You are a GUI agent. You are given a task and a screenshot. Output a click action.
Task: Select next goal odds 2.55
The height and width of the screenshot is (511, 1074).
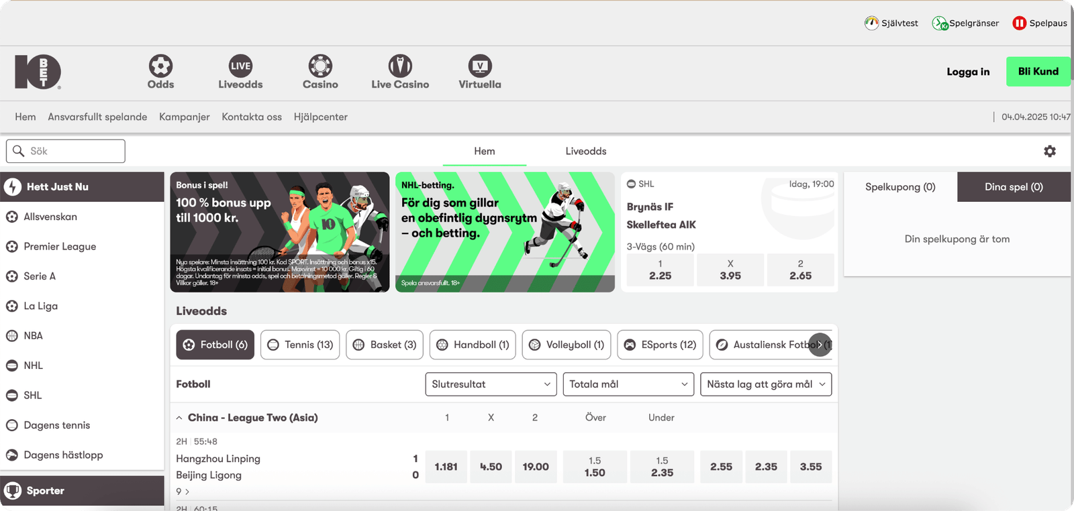(x=722, y=467)
